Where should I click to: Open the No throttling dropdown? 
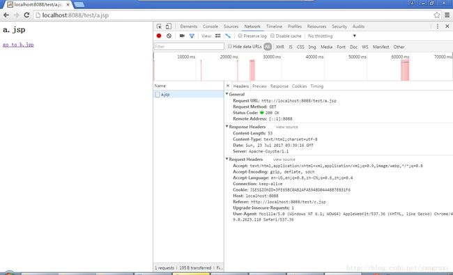pyautogui.click(x=332, y=36)
